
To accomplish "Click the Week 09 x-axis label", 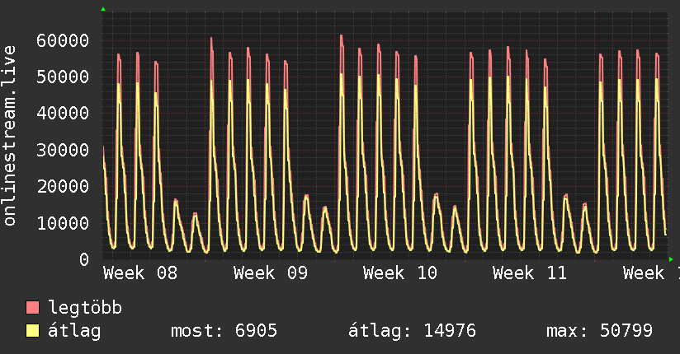I will (270, 272).
